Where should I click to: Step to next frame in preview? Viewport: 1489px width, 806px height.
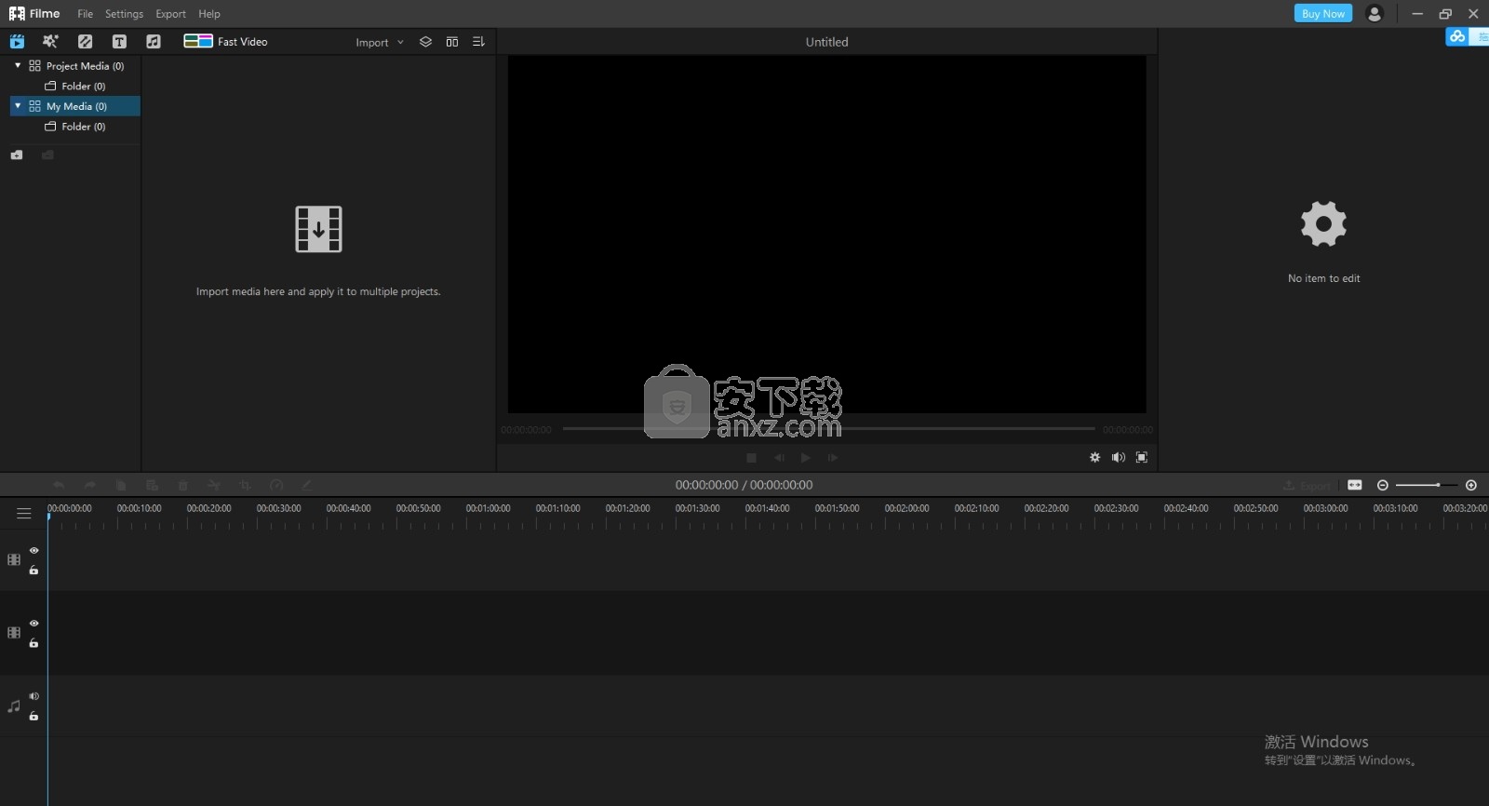(833, 458)
